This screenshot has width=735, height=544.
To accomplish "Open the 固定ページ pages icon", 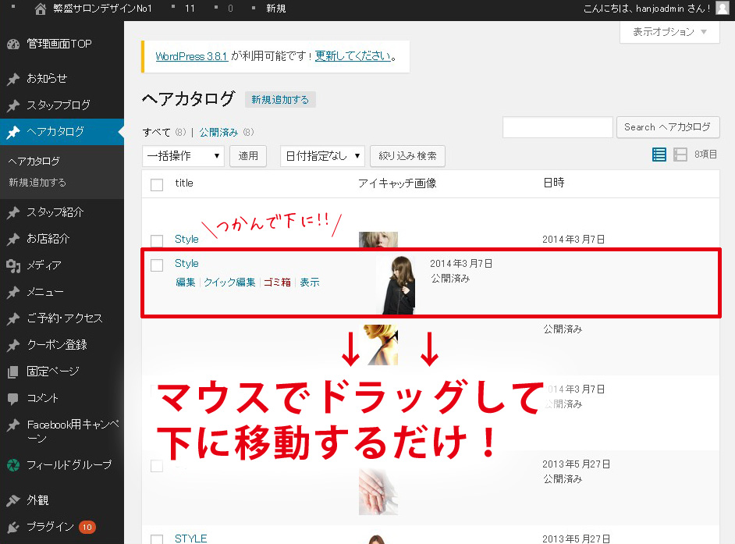I will 12,372.
